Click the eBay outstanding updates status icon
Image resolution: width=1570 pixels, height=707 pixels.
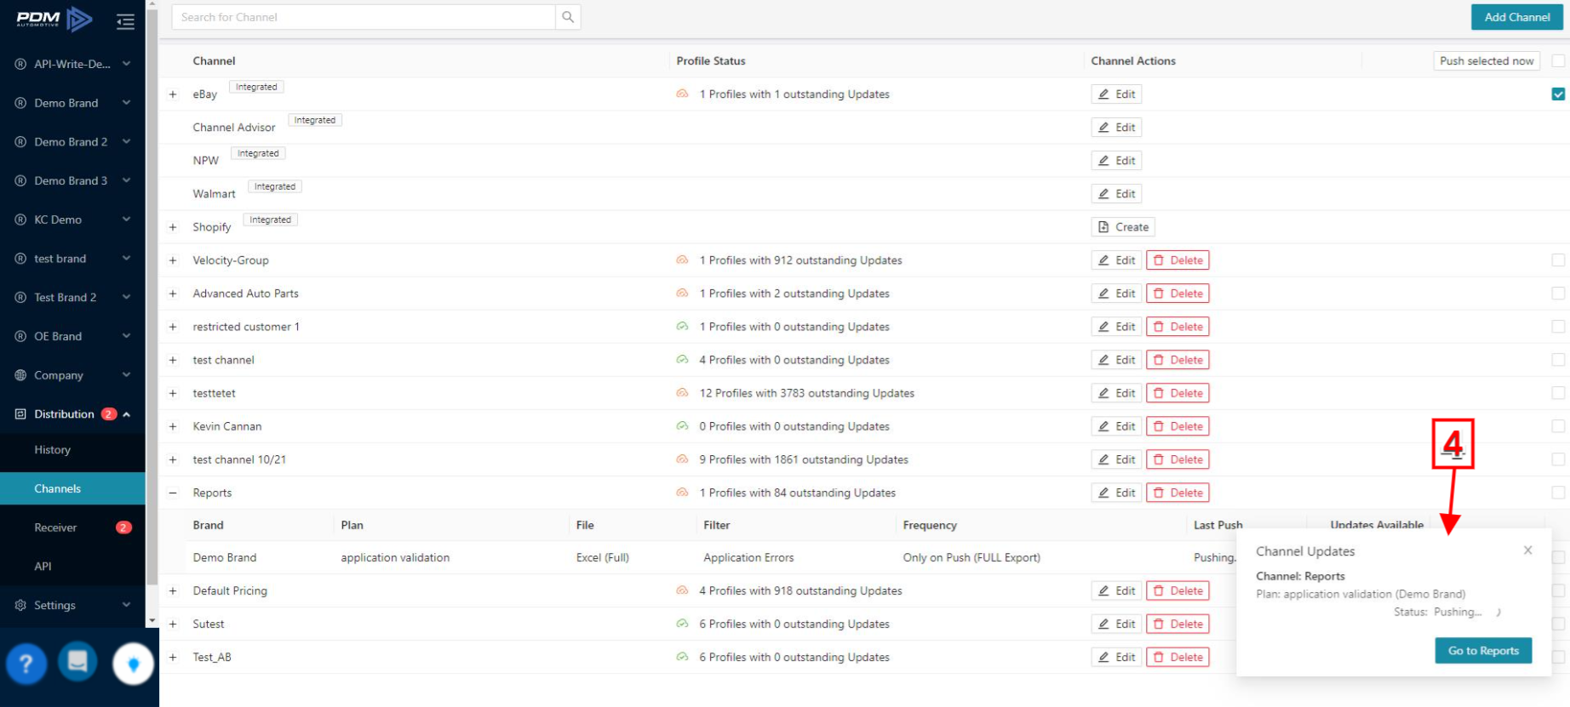(682, 94)
